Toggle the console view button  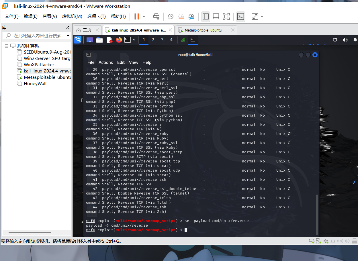240,16
